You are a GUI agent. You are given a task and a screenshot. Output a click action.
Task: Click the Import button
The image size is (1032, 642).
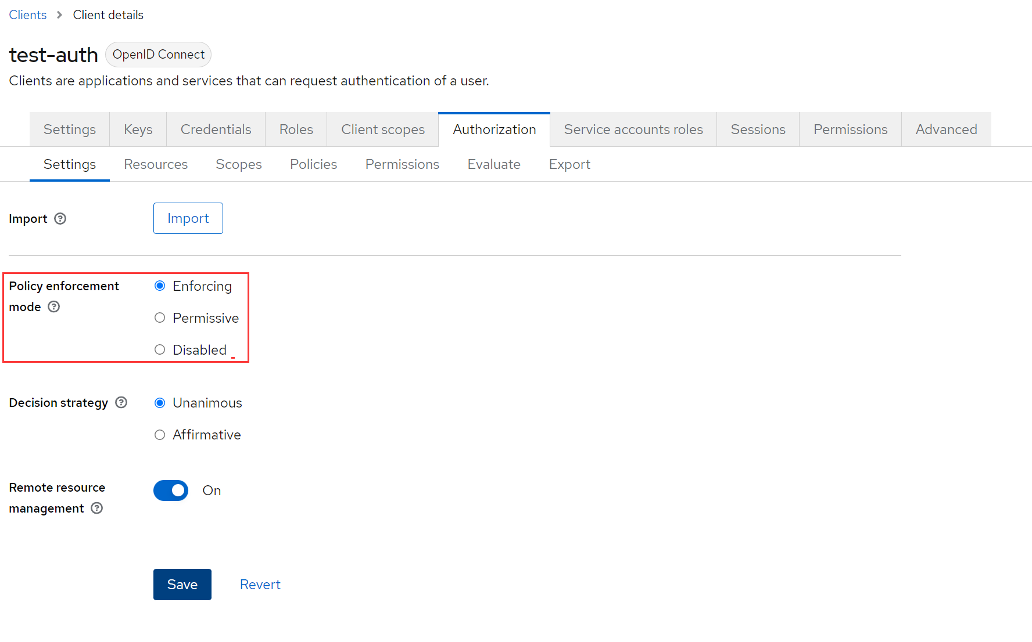point(188,218)
